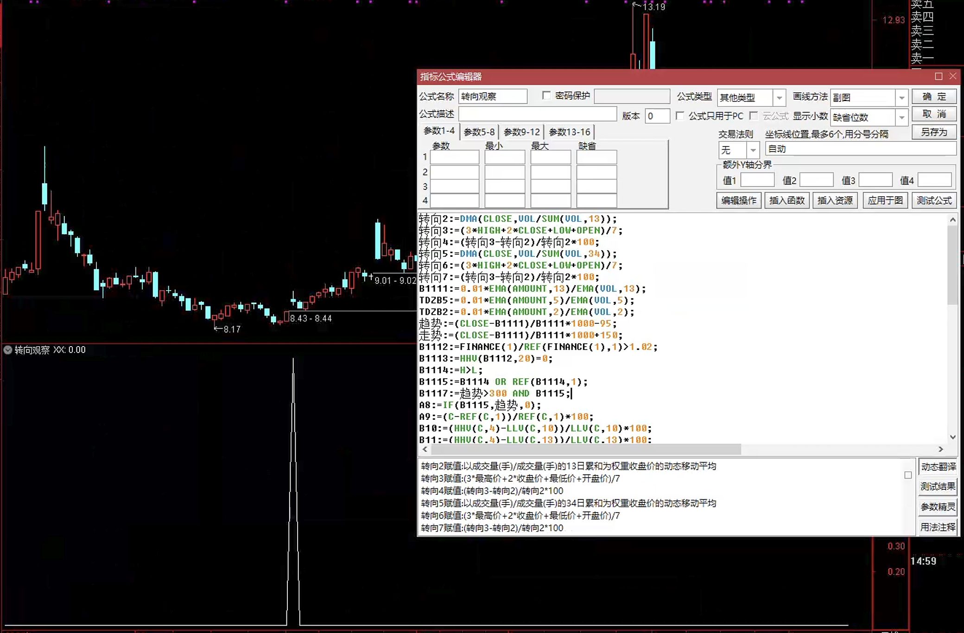
Task: Click left arrow of horizontal scrollbar
Action: click(425, 449)
